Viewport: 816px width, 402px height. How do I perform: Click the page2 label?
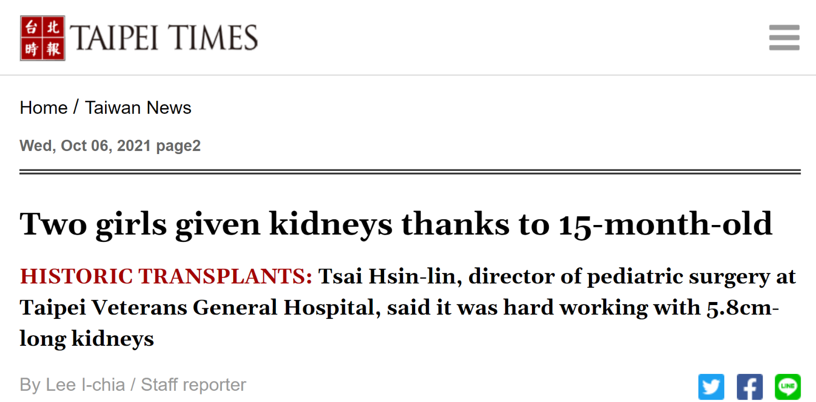click(178, 146)
